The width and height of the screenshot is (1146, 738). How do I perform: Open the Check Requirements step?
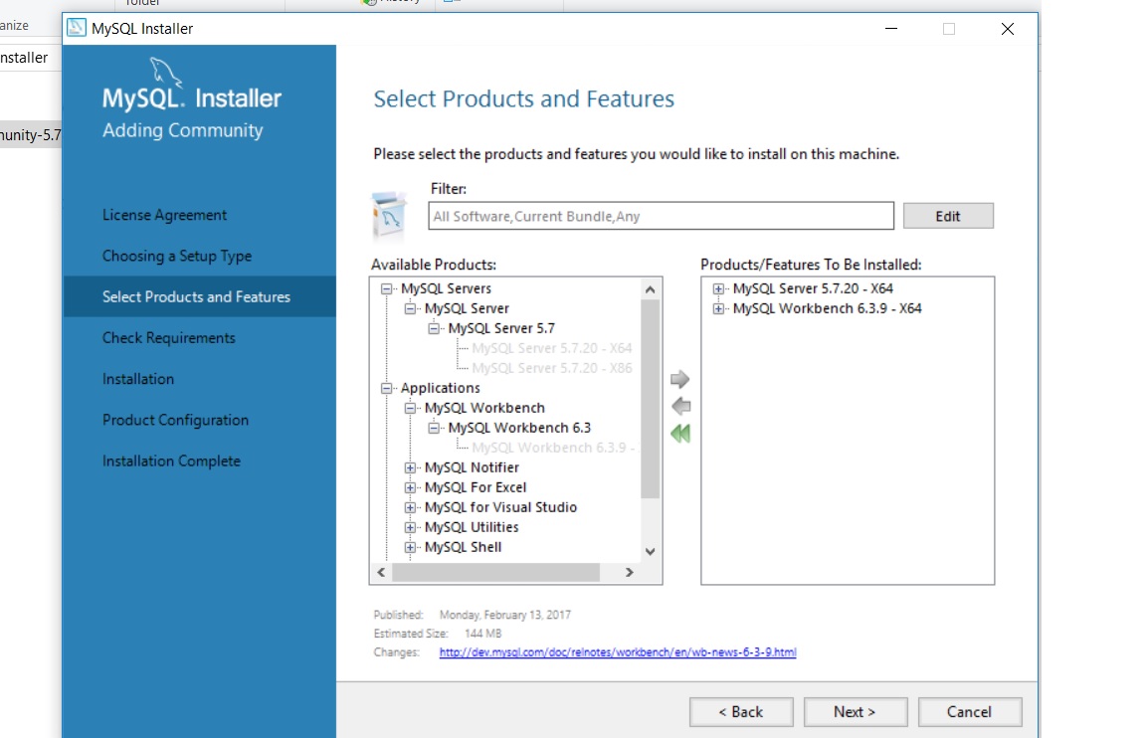coord(169,337)
